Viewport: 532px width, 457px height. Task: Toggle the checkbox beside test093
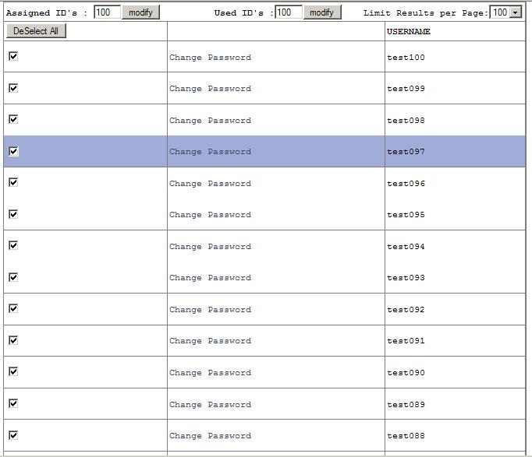[13, 277]
